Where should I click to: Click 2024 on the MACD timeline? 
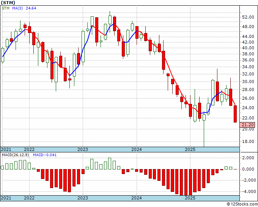(137, 198)
